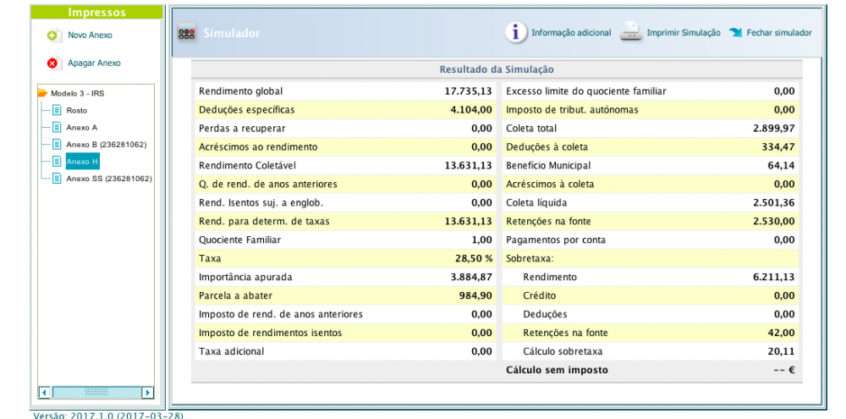Open Anexo A in the tree
Screen dimensions: 846x419
click(82, 128)
